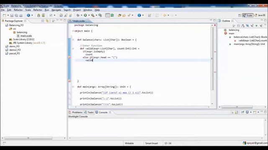This screenshot has width=268, height=150.
Task: Select the pascal_FO project
Action: coord(13,53)
